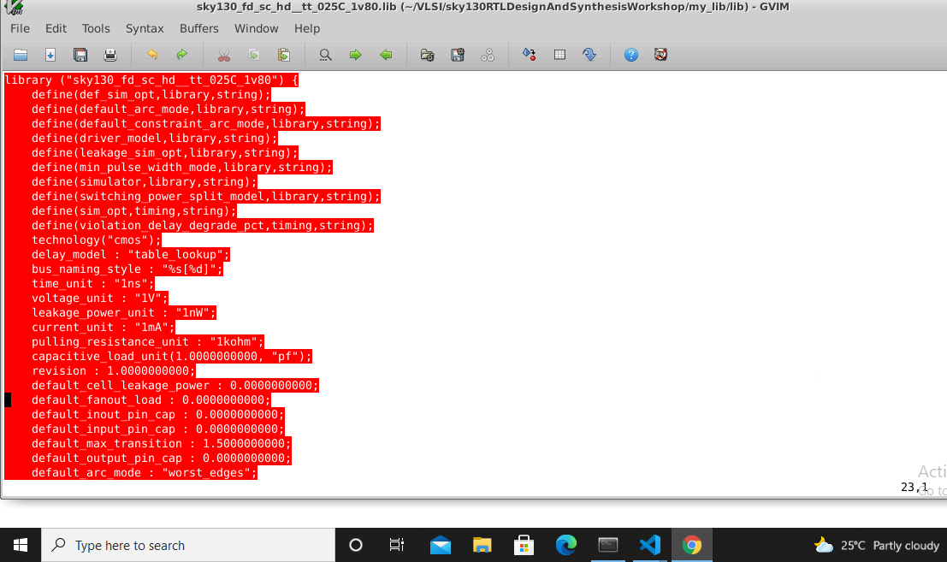Open the Syntax menu
947x562 pixels.
click(145, 28)
